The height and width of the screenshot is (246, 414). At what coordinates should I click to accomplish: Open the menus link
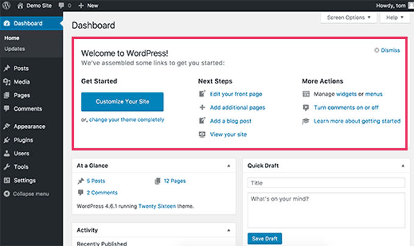pos(374,94)
